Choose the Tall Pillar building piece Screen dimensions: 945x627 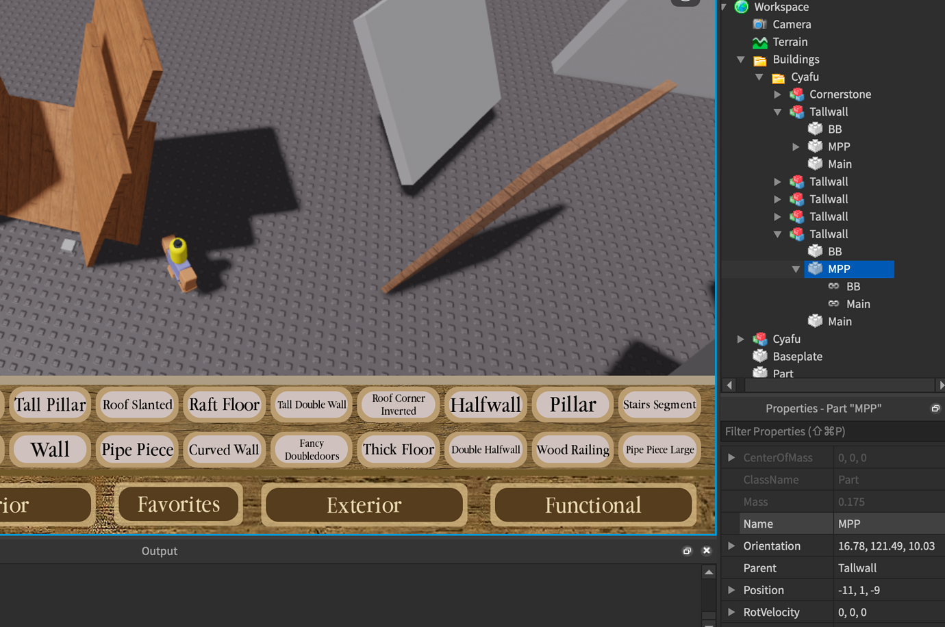click(x=50, y=405)
